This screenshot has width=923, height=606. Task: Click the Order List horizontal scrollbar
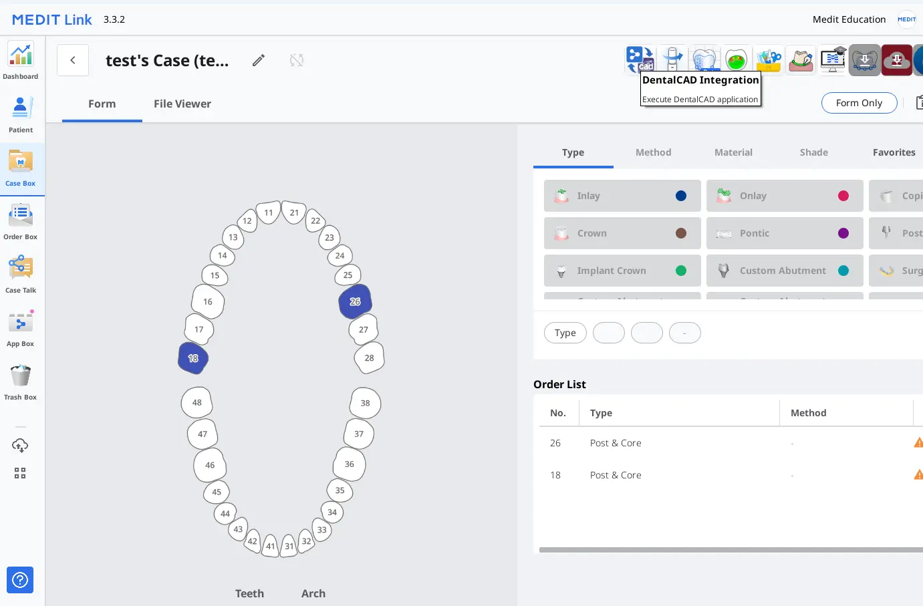(x=729, y=550)
